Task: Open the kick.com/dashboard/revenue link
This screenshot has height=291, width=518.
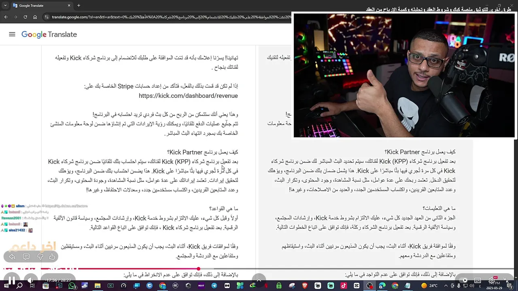Action: tap(188, 96)
